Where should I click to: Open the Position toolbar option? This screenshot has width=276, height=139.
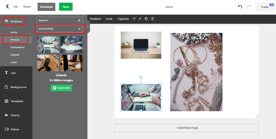coord(95,19)
